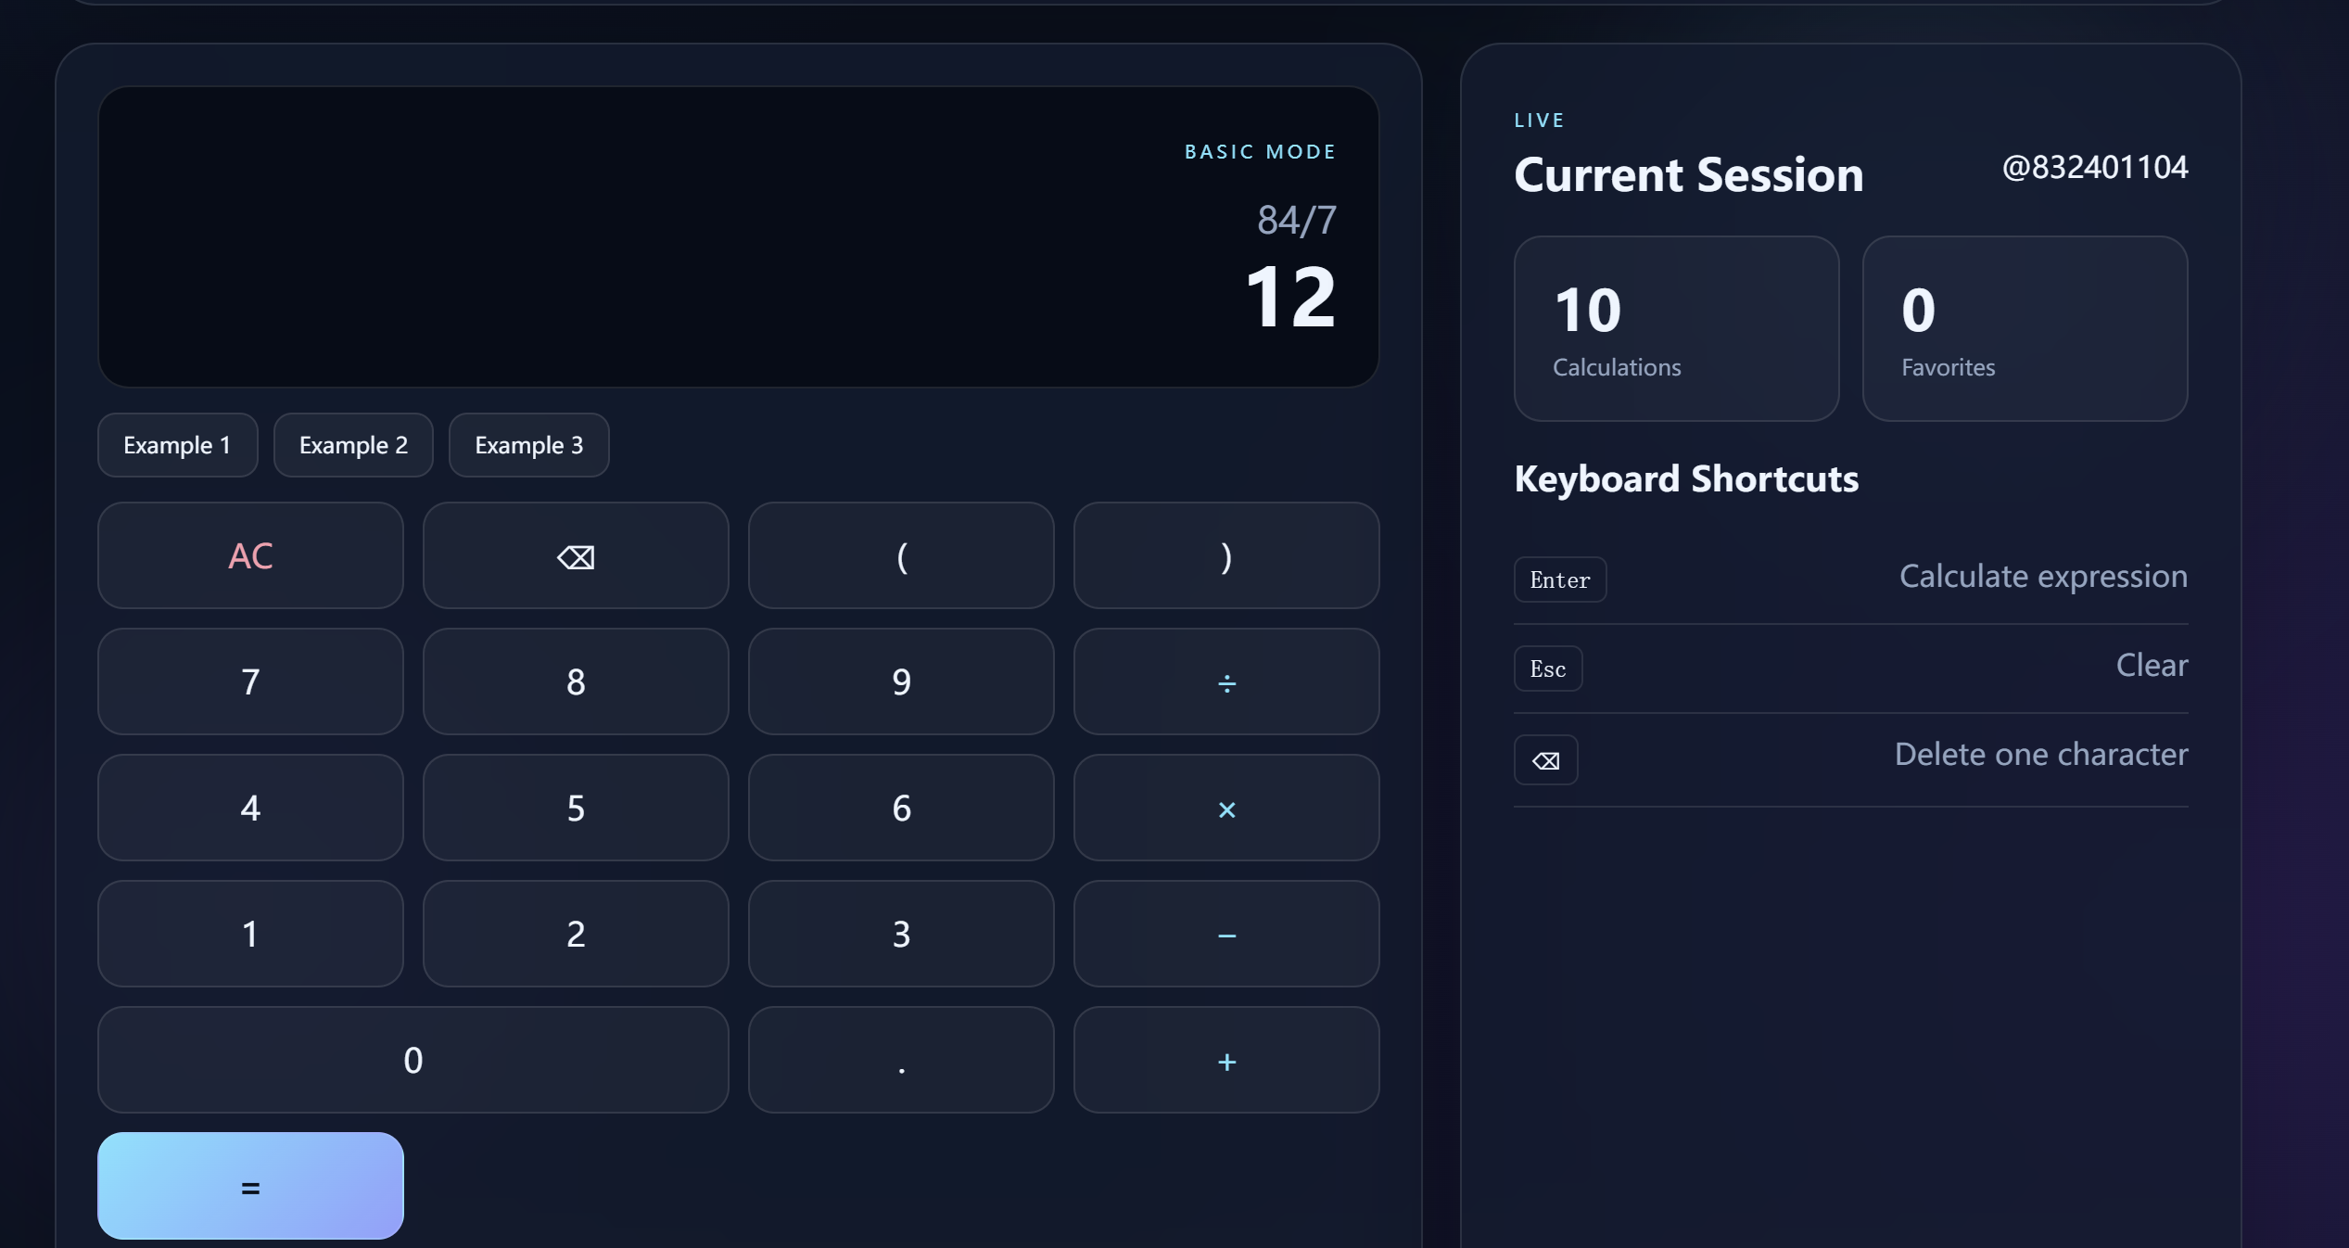Tap the wide 0 key

(413, 1060)
